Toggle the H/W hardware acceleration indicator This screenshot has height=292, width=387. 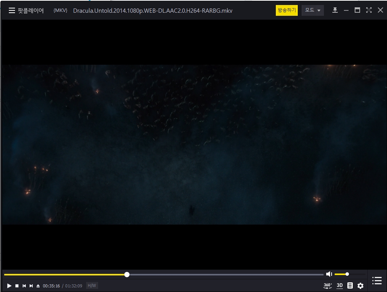point(92,285)
